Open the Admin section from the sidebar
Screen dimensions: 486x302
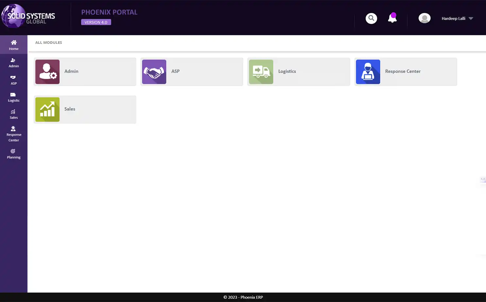(13, 63)
